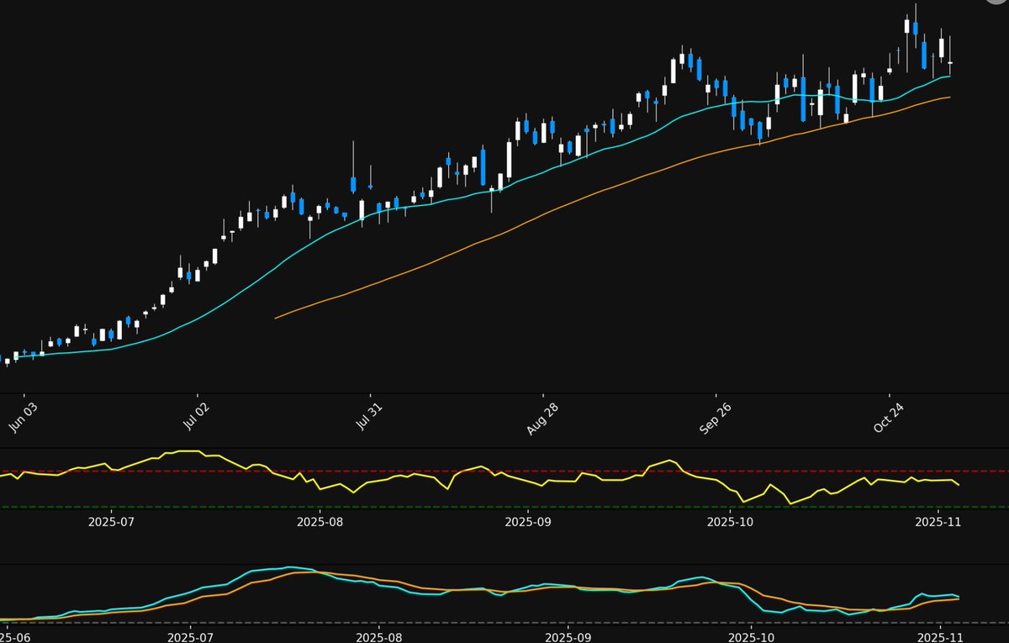Image resolution: width=1009 pixels, height=643 pixels.
Task: Select 2025-08 label under yellow oscillator panel
Action: pos(320,522)
